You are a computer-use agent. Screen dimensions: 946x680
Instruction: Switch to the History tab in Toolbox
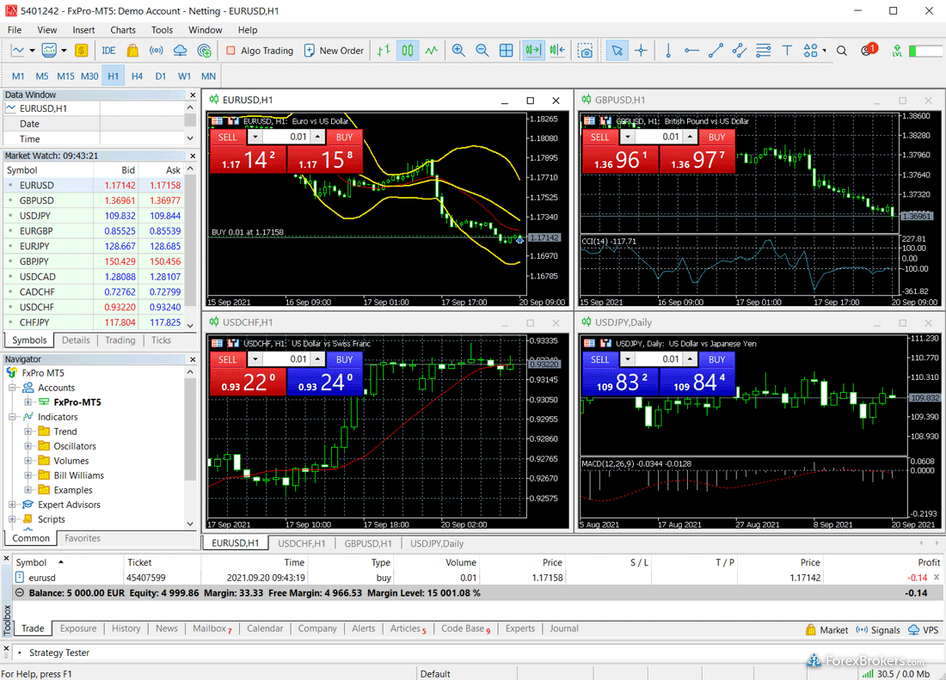click(126, 628)
